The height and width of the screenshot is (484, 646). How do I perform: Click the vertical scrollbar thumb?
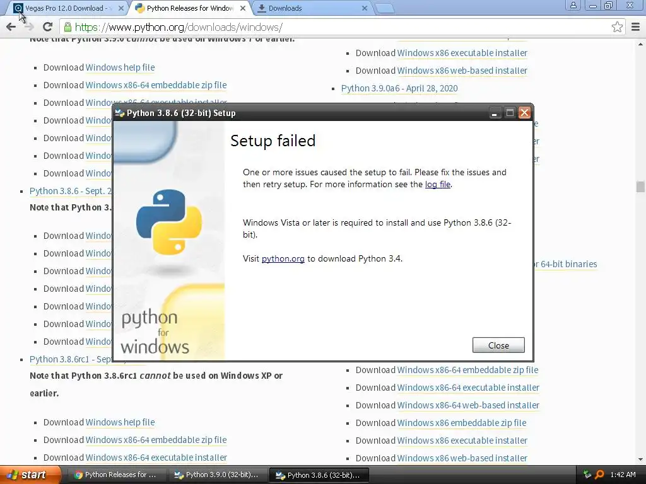tap(640, 187)
